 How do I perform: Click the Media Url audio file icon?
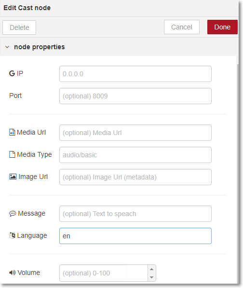(x=12, y=132)
